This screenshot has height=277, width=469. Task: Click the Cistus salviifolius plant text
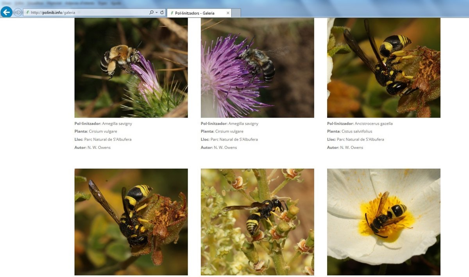(356, 132)
